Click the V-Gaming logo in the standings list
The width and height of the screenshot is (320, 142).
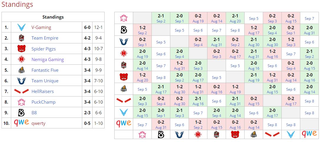point(21,27)
